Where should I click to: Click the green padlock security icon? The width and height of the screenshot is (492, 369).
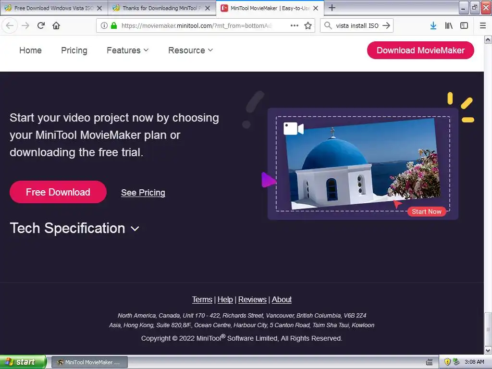pos(114,25)
